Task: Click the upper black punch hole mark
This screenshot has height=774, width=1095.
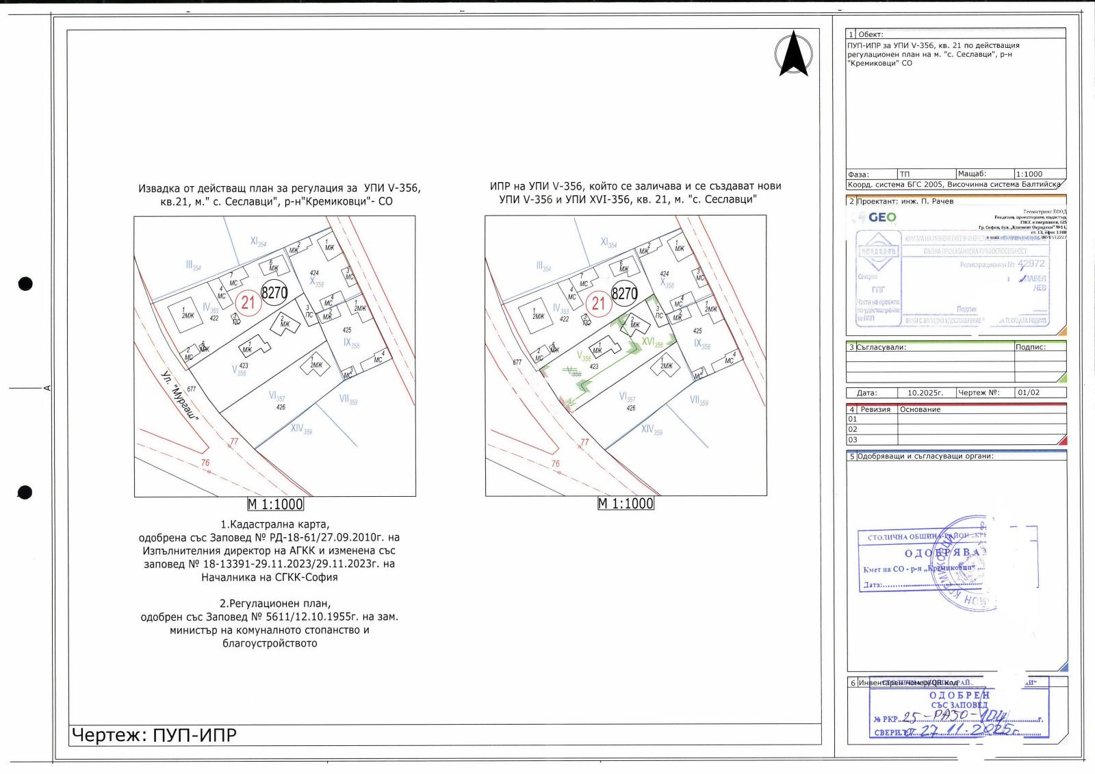Action: (25, 283)
